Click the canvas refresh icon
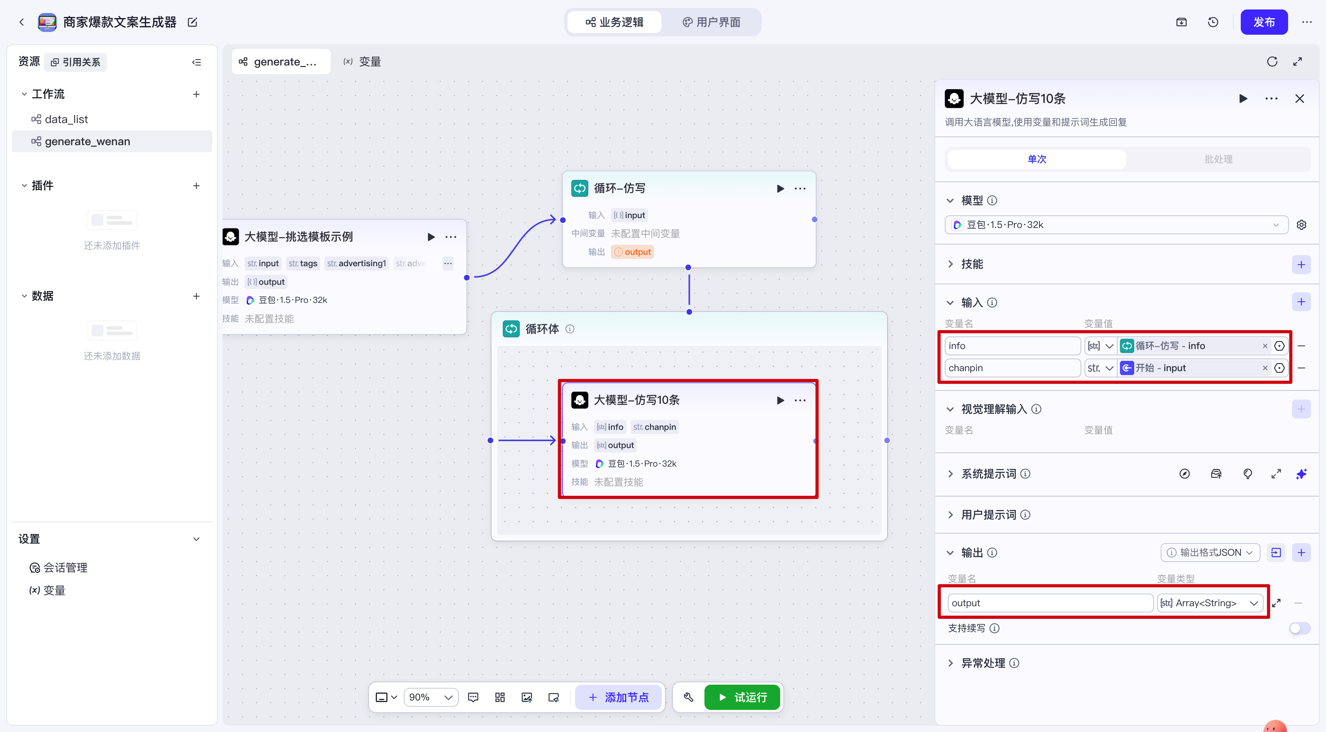Image resolution: width=1326 pixels, height=732 pixels. coord(1272,62)
